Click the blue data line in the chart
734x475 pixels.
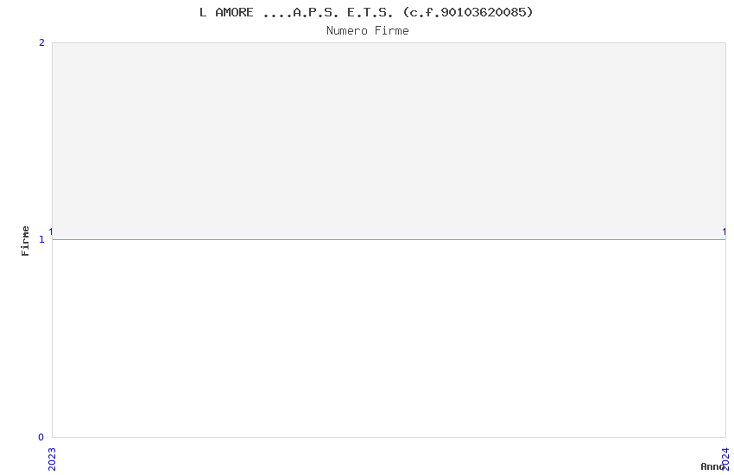click(x=389, y=239)
